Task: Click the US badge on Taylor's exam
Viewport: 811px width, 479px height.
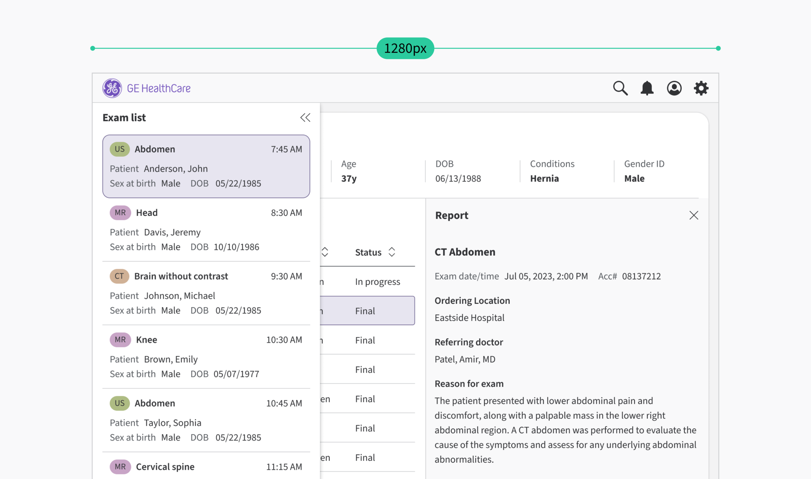Action: [119, 403]
